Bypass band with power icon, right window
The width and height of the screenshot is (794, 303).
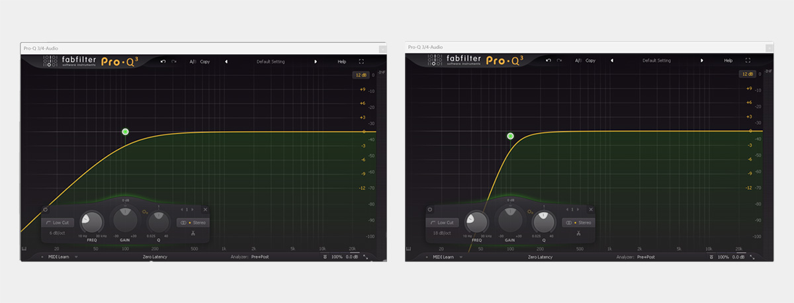click(430, 209)
